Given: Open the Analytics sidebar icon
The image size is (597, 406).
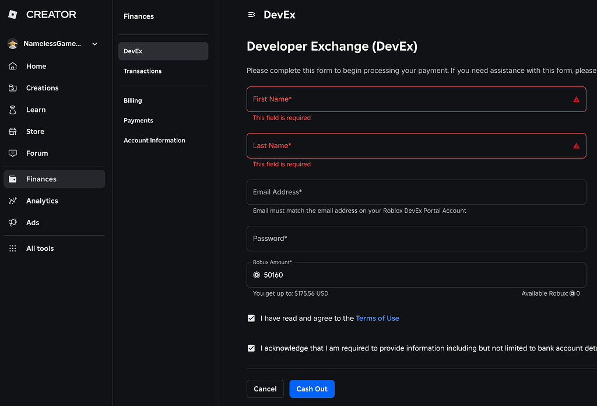Looking at the screenshot, I should [12, 201].
